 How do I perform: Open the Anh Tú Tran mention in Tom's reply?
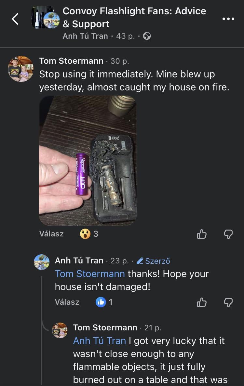pyautogui.click(x=100, y=341)
